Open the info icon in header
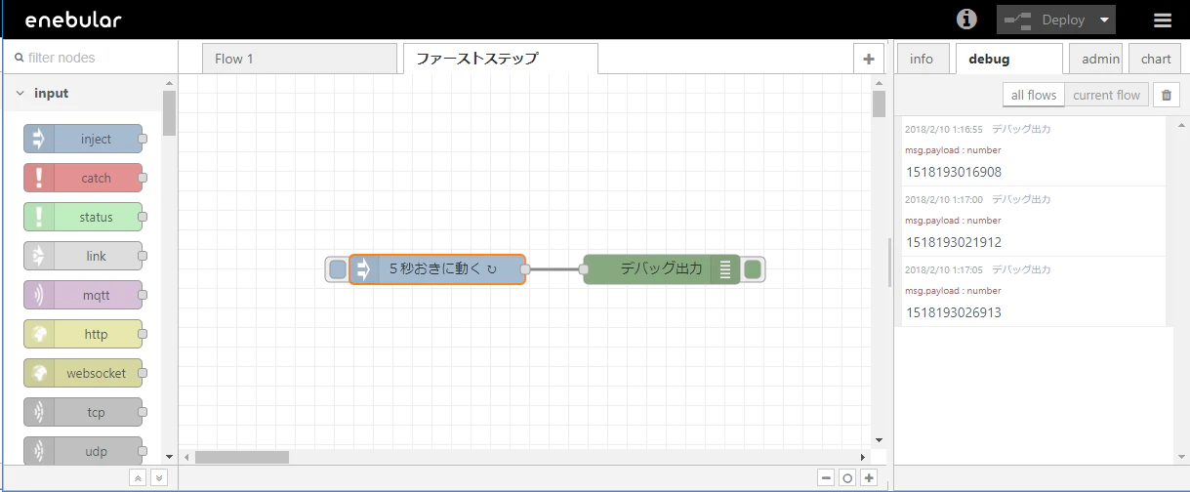Viewport: 1190px width, 492px height. click(x=966, y=20)
